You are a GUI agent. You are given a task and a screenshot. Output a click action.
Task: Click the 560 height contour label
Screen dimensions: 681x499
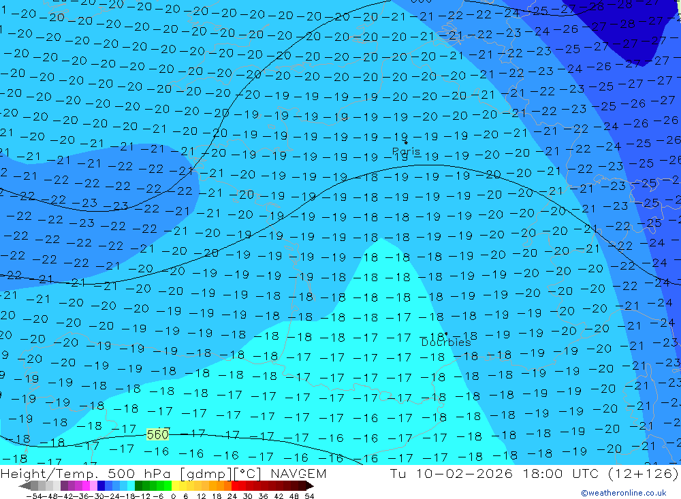point(158,434)
